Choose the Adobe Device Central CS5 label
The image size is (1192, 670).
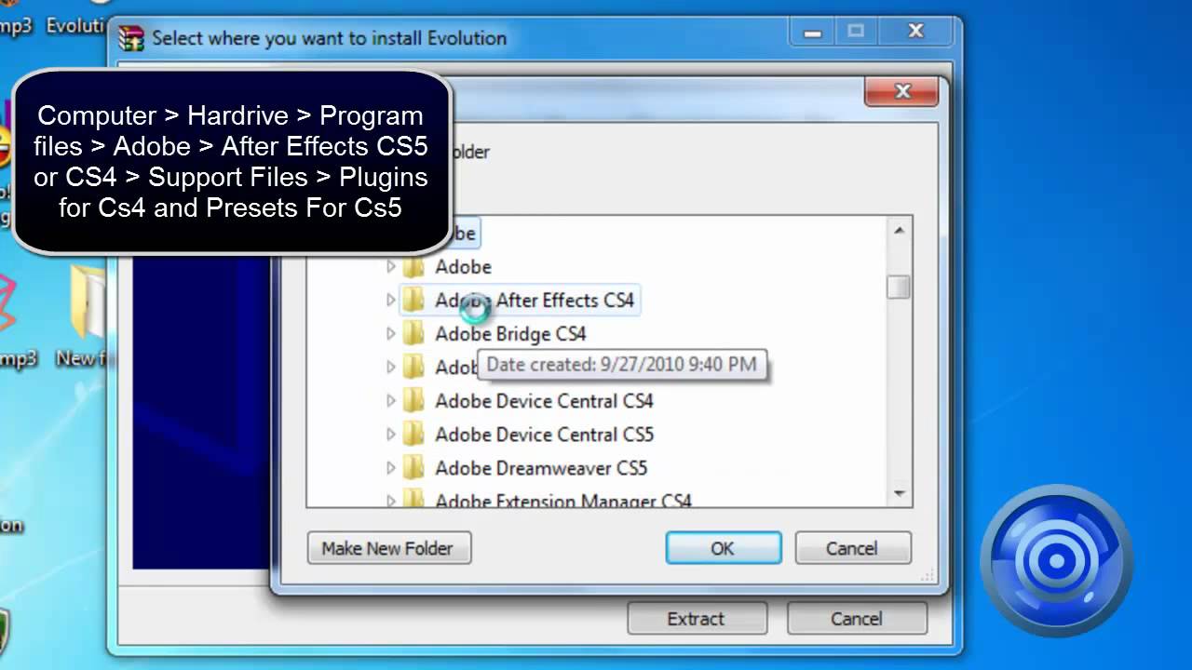click(x=544, y=435)
